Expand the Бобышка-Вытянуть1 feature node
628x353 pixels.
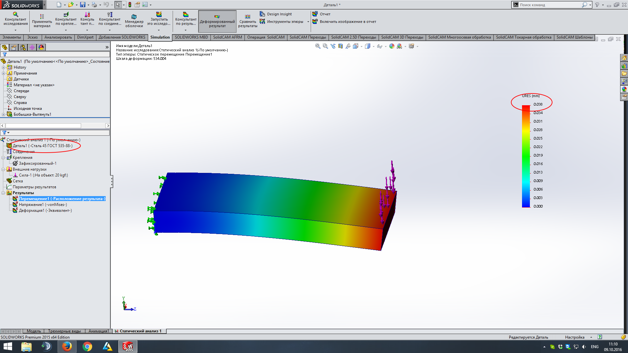(x=3, y=114)
